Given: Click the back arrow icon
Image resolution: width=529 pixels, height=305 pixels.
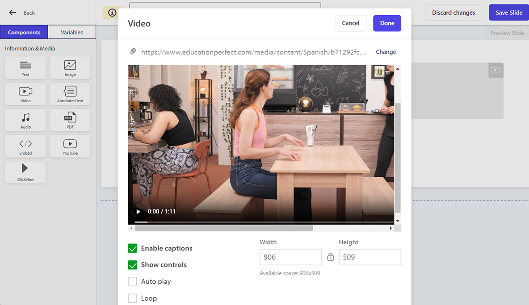Looking at the screenshot, I should [13, 13].
